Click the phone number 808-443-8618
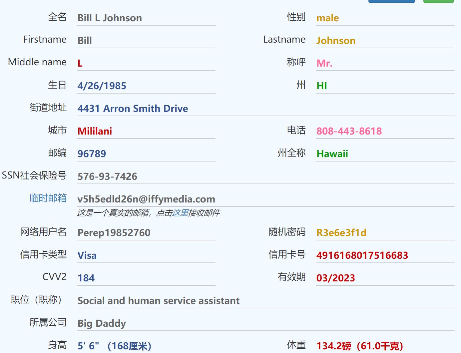The image size is (461, 353). click(349, 131)
